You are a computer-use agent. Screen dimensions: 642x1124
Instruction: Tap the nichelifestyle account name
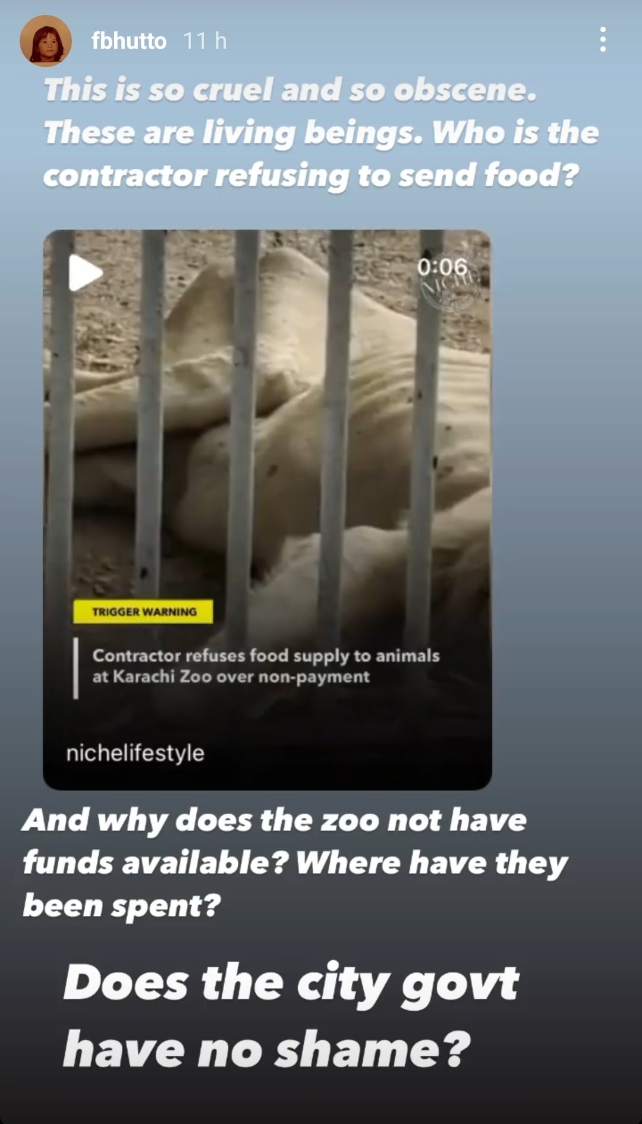tap(135, 753)
